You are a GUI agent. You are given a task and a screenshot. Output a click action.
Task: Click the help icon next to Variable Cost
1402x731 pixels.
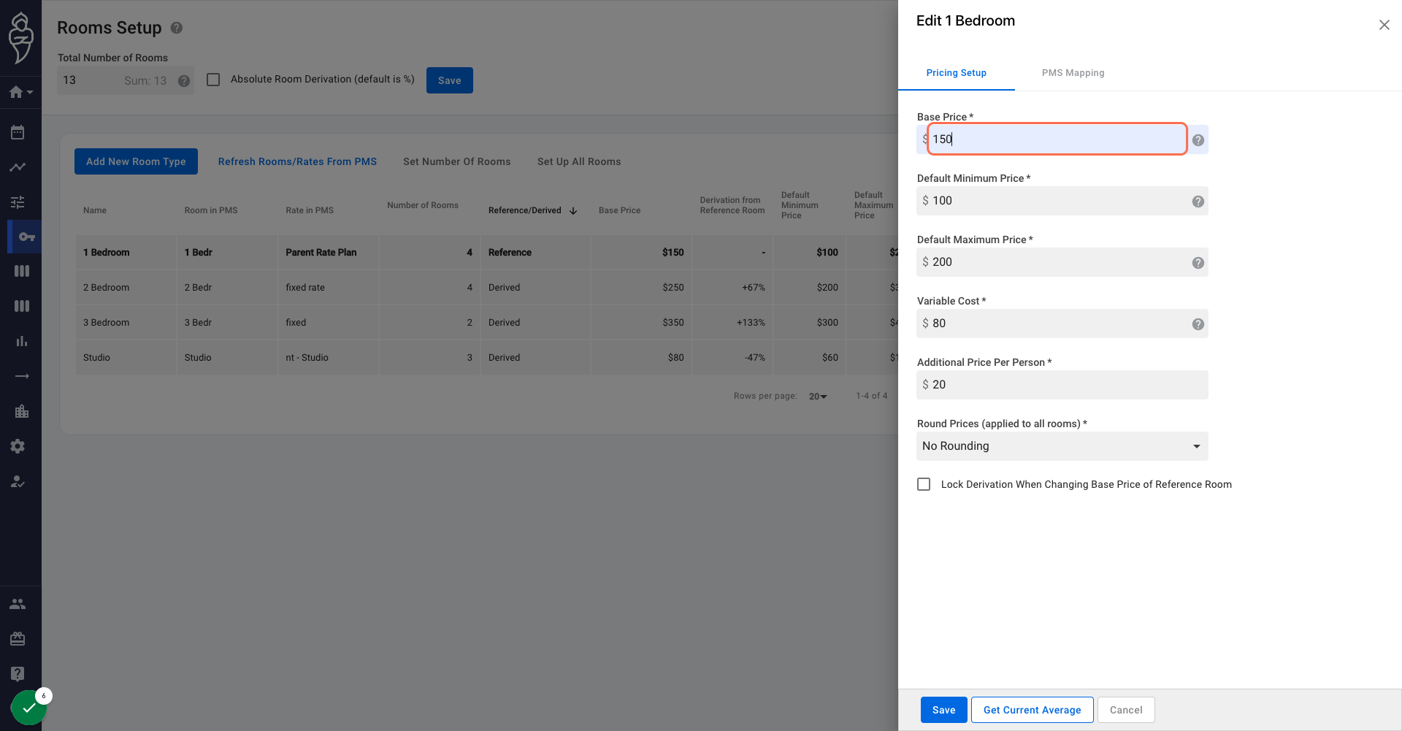click(x=1198, y=324)
